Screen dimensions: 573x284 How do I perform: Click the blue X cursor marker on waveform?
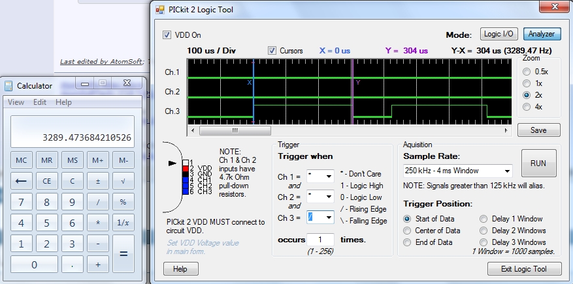(250, 83)
